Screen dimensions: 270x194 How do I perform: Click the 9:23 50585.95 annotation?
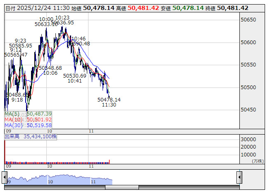tap(21, 43)
